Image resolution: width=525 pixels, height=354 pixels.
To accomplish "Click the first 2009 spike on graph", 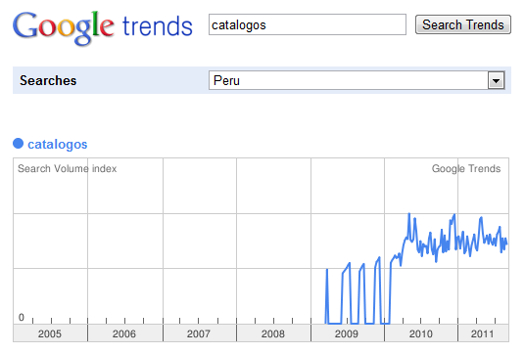I will point(327,270).
